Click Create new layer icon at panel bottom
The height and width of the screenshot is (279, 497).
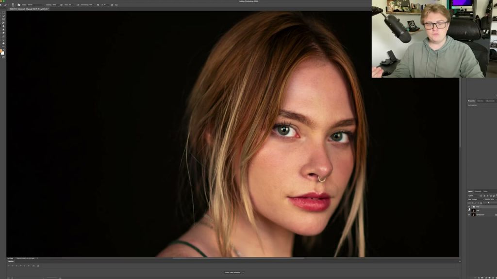(493, 278)
